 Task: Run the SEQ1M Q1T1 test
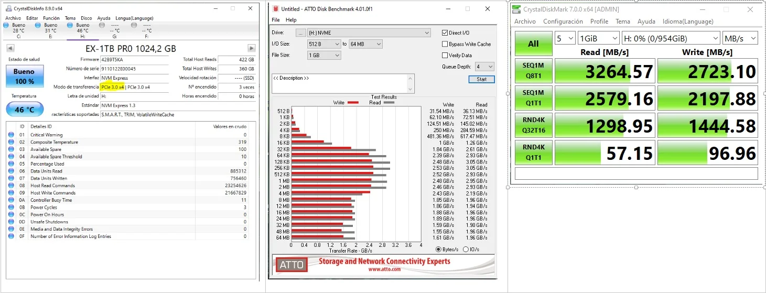pos(533,98)
